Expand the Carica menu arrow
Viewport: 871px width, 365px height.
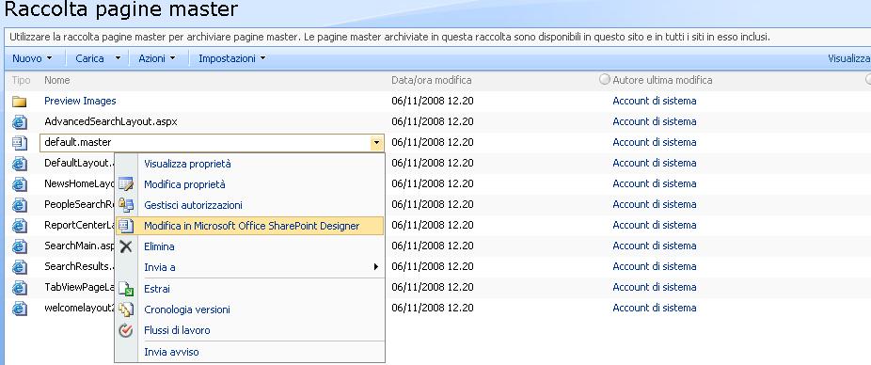[x=118, y=58]
